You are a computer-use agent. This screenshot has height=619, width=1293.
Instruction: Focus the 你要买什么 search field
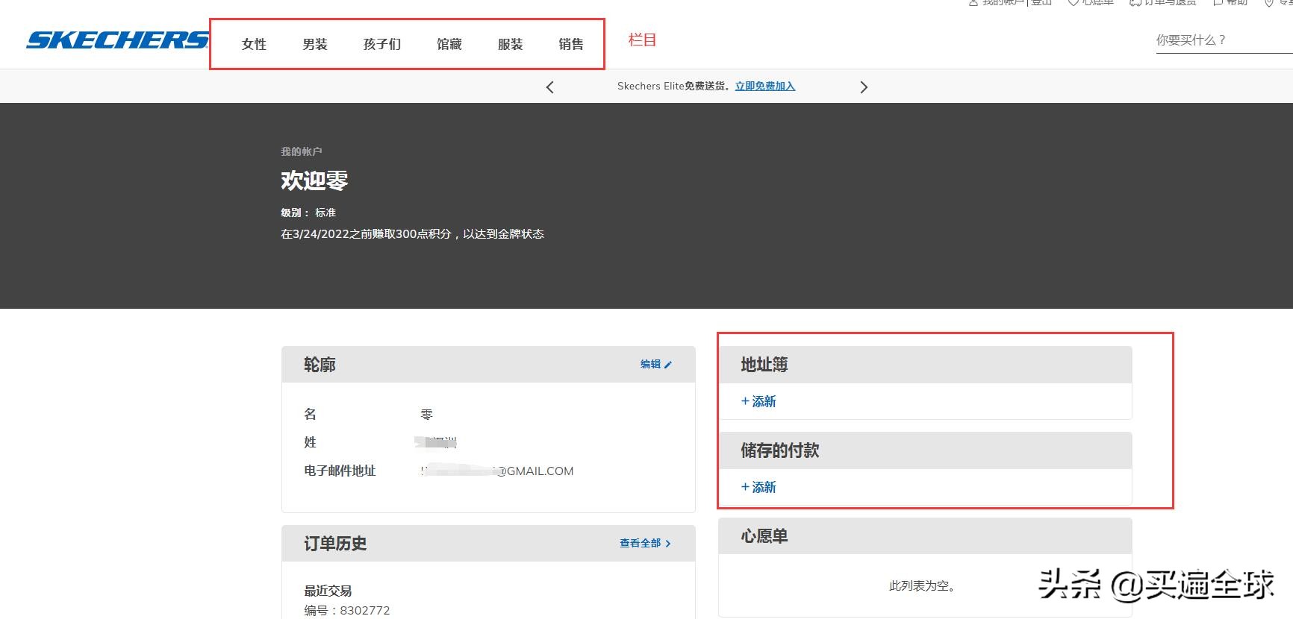(x=1224, y=40)
